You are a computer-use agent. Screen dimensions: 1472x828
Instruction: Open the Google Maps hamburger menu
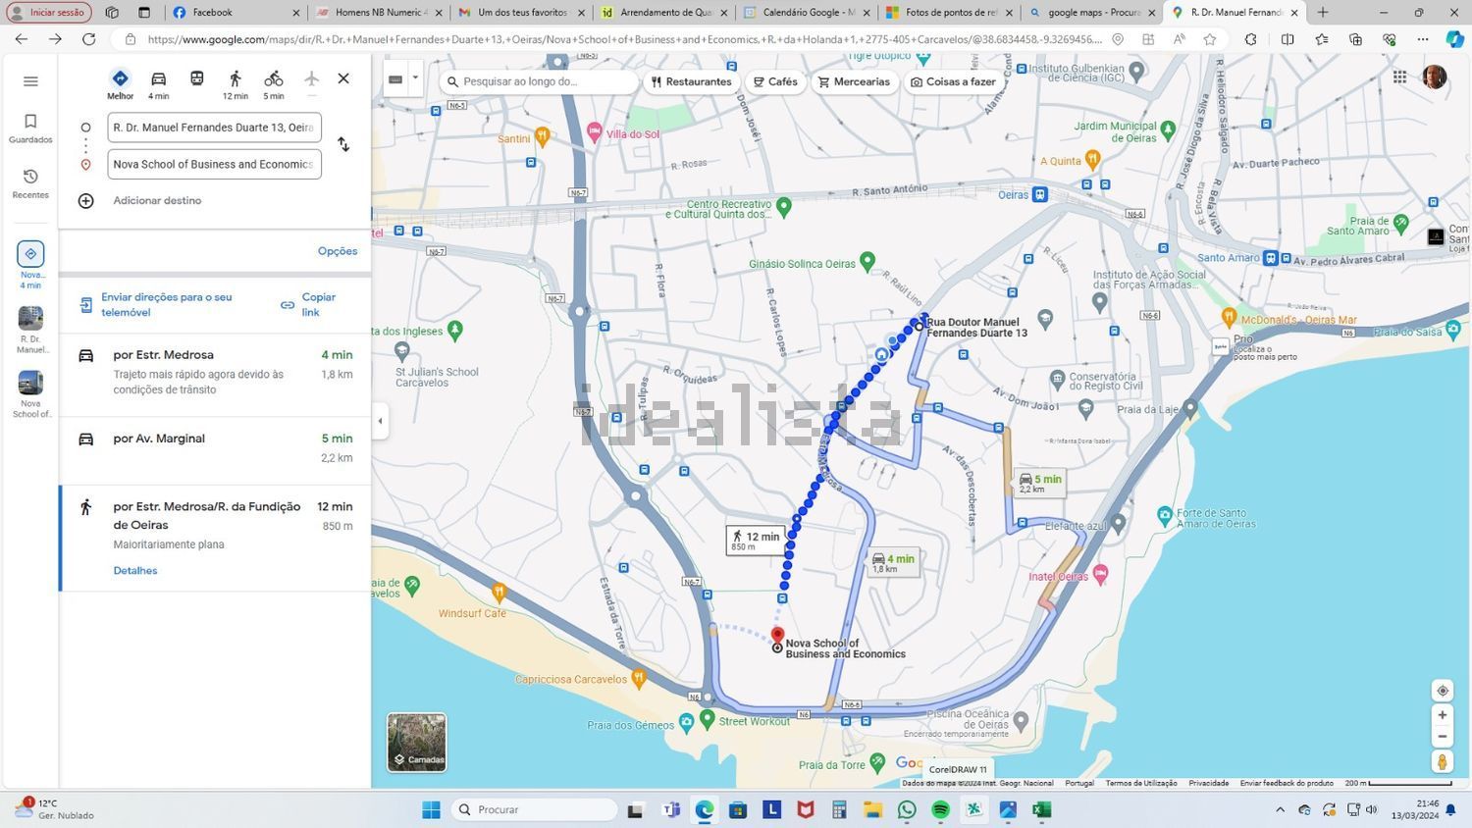tap(30, 81)
